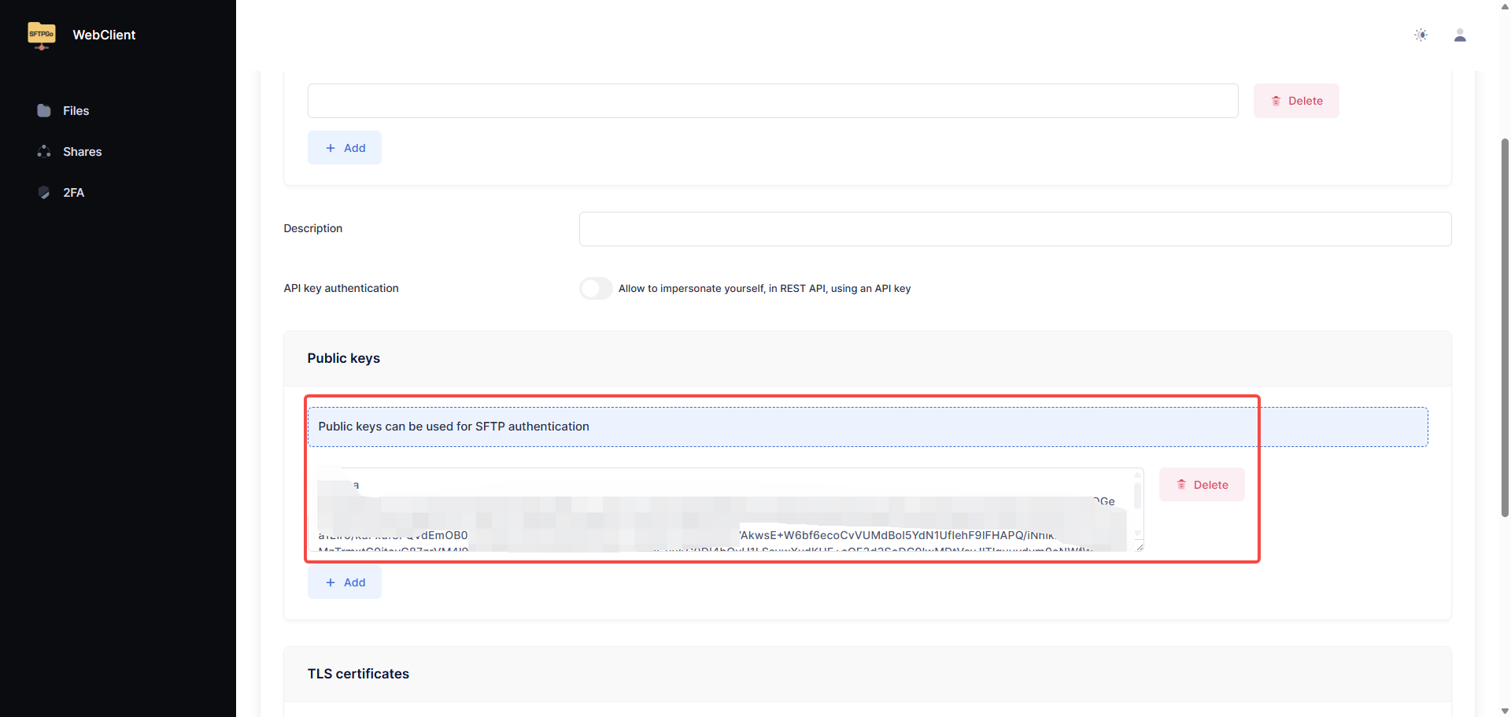Switch theme using the sun icon
Viewport: 1511px width, 717px height.
click(x=1420, y=35)
